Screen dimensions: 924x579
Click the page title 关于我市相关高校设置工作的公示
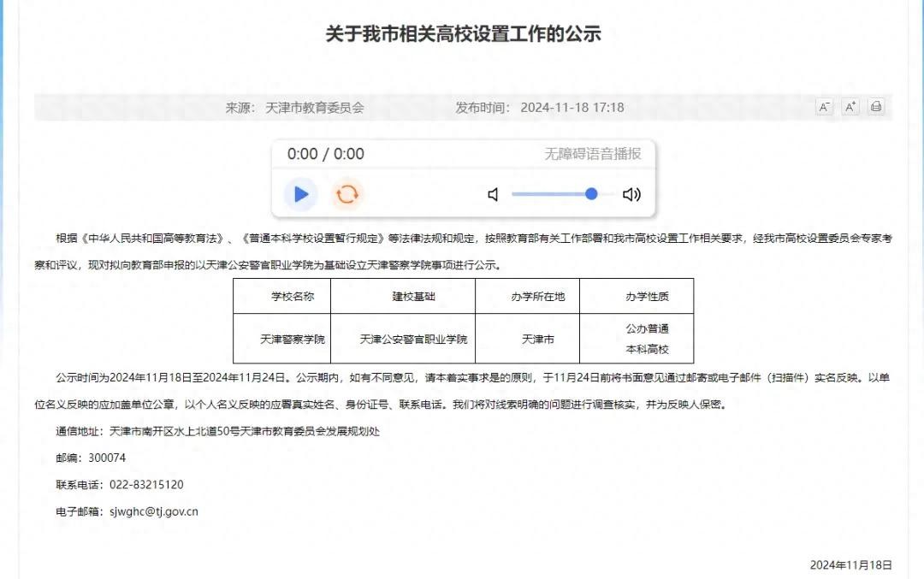[463, 34]
